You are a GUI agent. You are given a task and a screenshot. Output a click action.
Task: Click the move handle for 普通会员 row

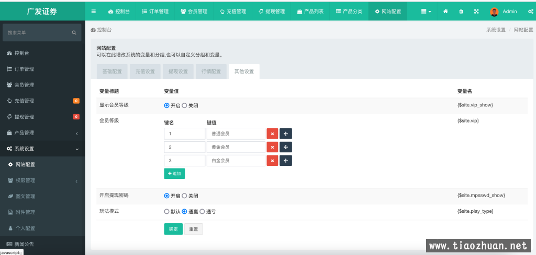click(x=286, y=134)
